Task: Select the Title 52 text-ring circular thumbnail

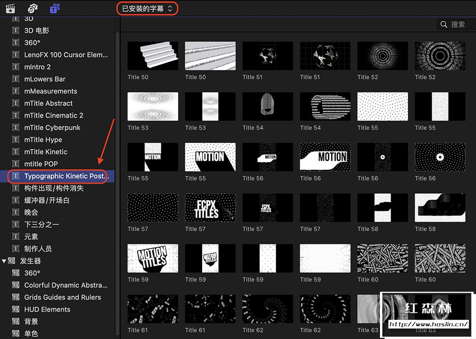Action: pyautogui.click(x=440, y=56)
